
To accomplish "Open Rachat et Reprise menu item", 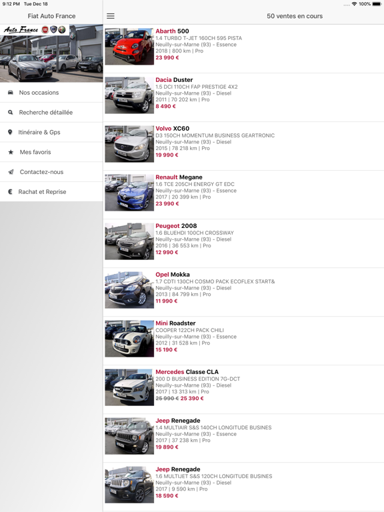I will coord(51,192).
